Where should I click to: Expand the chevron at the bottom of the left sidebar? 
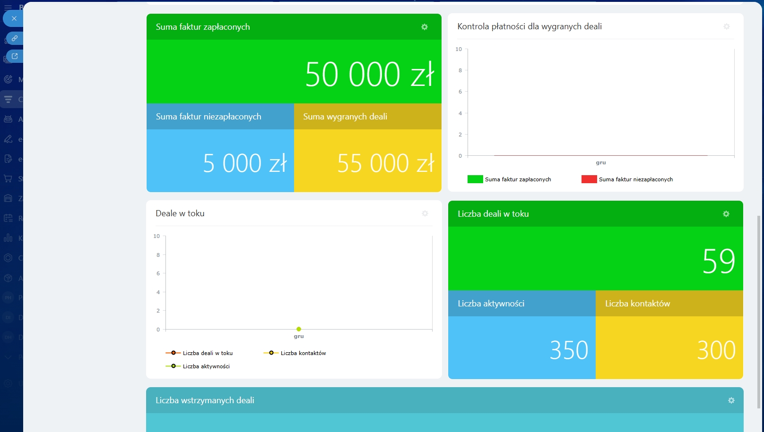[8, 357]
